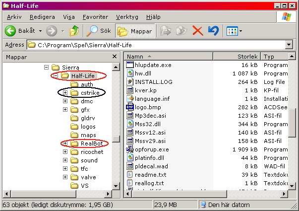Click the Copy To folder icon
The height and width of the screenshot is (211, 299).
point(181,31)
